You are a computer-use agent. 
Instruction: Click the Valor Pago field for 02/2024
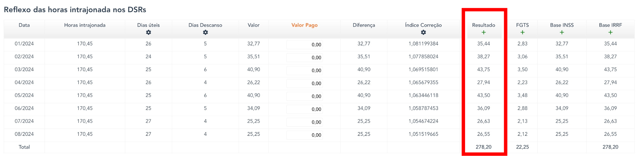pos(304,57)
